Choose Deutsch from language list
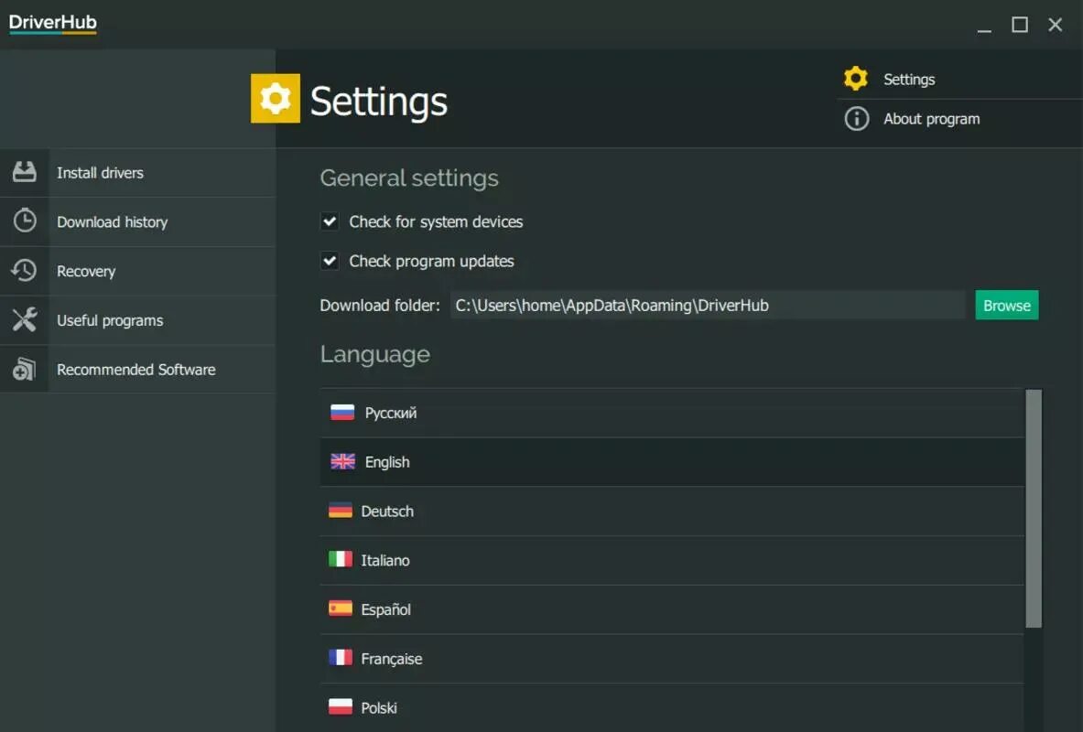This screenshot has height=732, width=1083. (x=387, y=511)
